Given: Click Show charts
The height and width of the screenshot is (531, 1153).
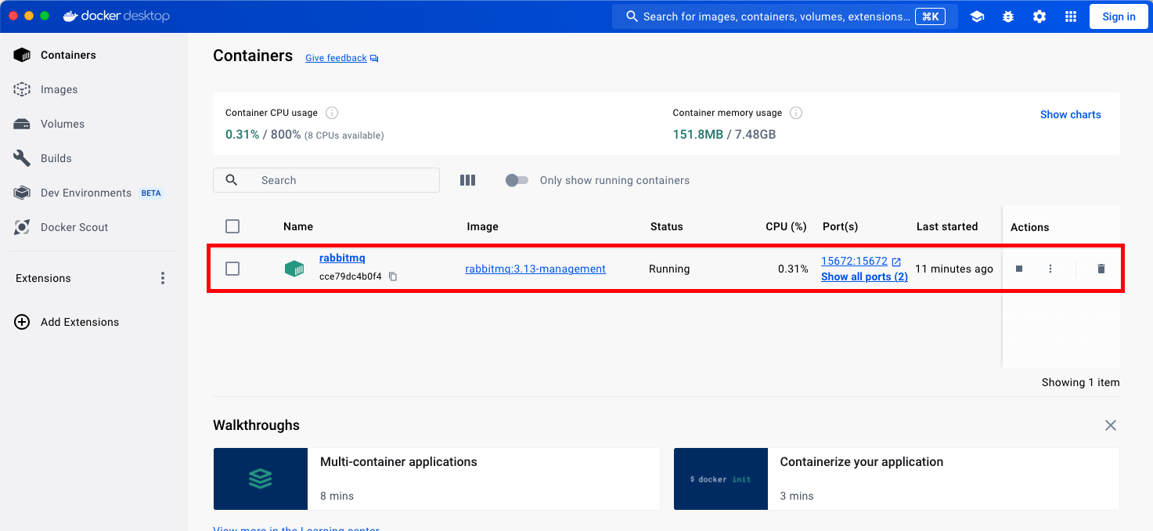Looking at the screenshot, I should (x=1070, y=114).
